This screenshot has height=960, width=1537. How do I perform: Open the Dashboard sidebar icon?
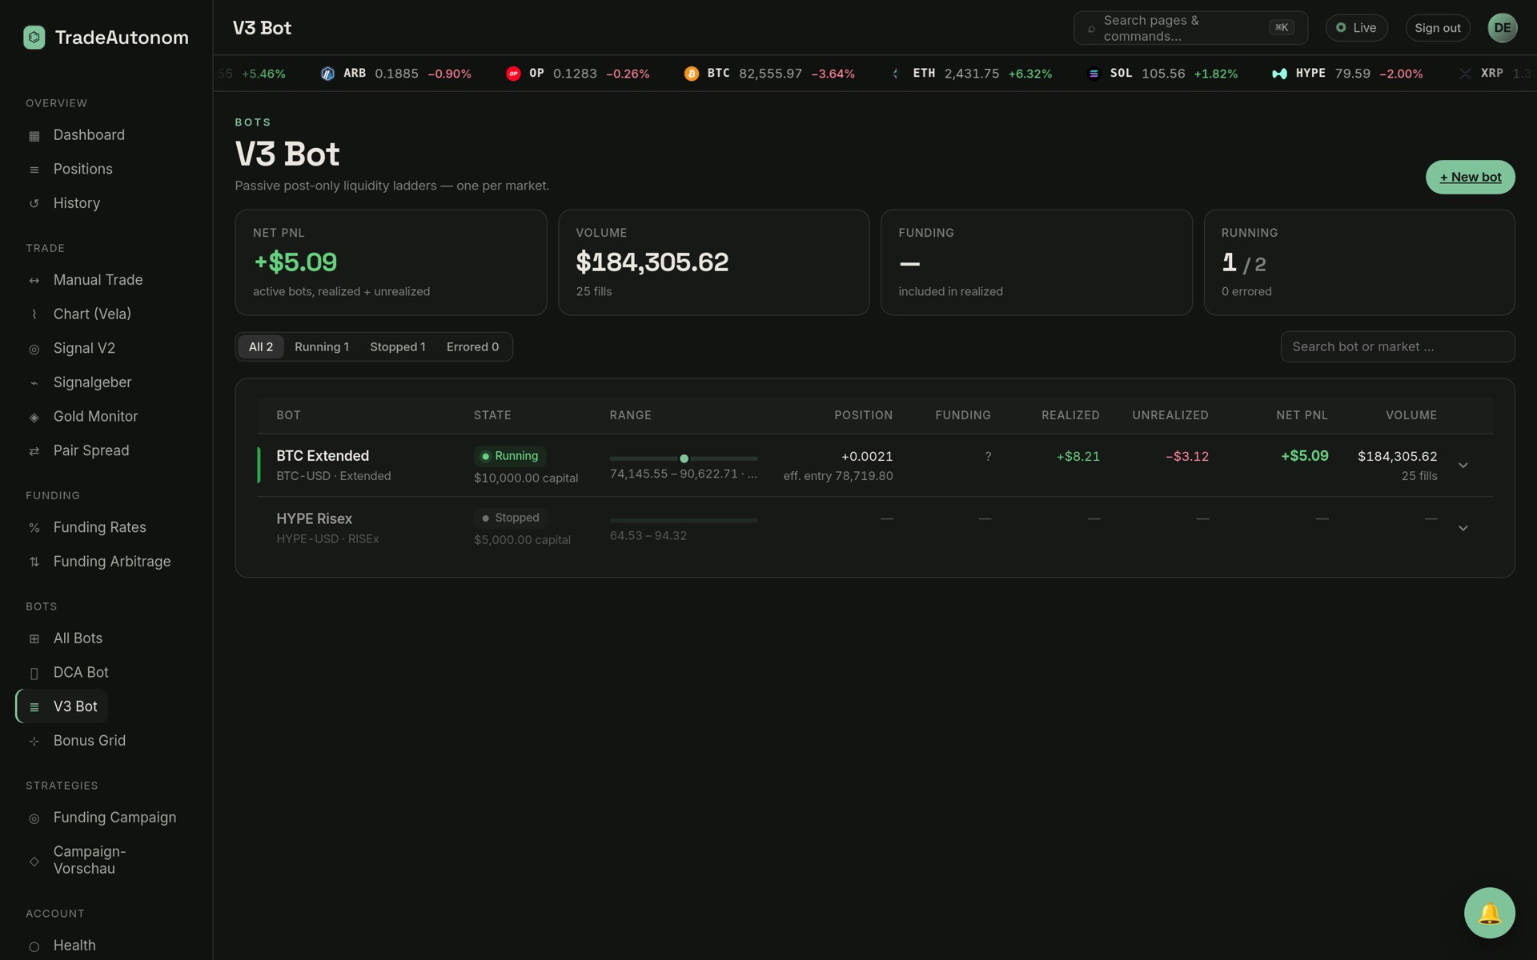click(34, 136)
